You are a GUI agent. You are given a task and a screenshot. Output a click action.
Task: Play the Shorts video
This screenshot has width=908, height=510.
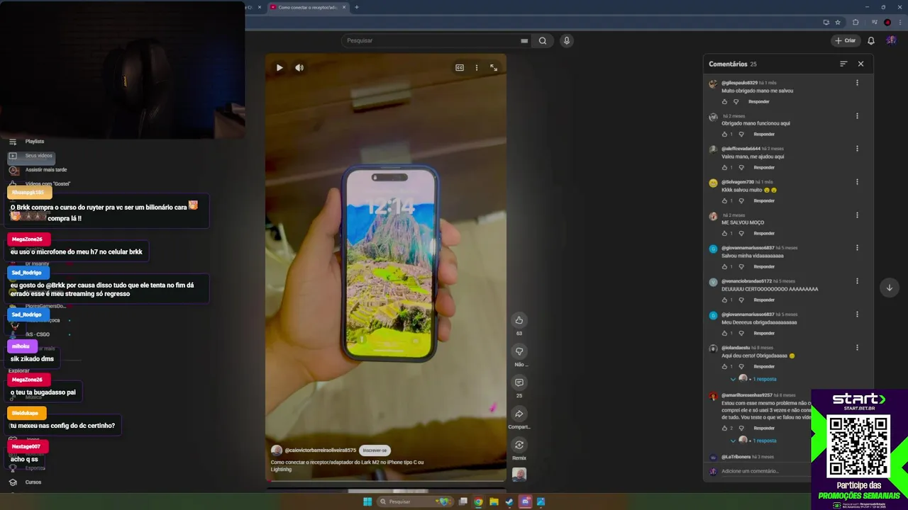point(279,68)
